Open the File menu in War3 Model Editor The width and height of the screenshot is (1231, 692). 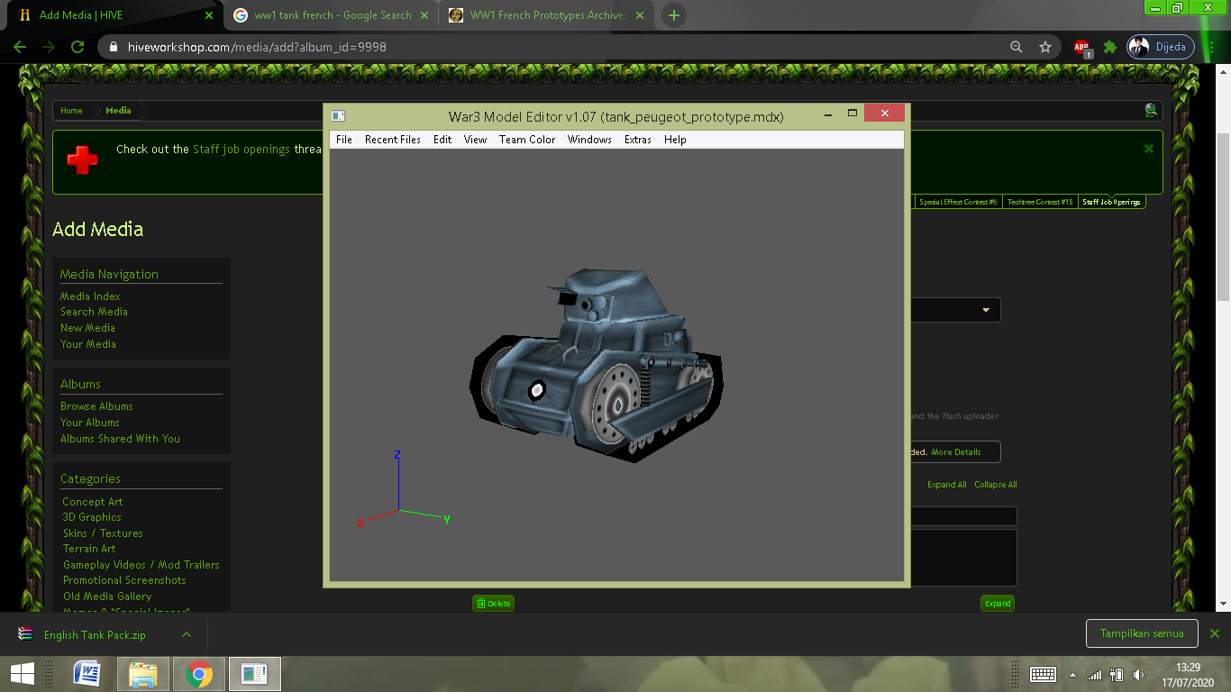(x=344, y=140)
